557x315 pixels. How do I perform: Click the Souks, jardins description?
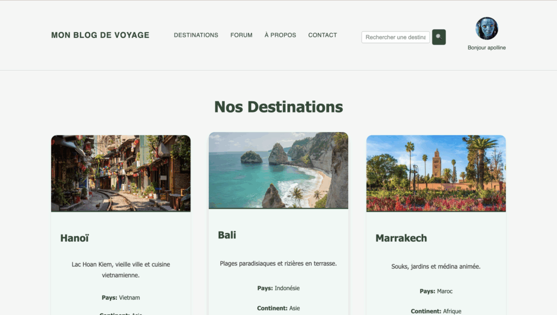[436, 267]
